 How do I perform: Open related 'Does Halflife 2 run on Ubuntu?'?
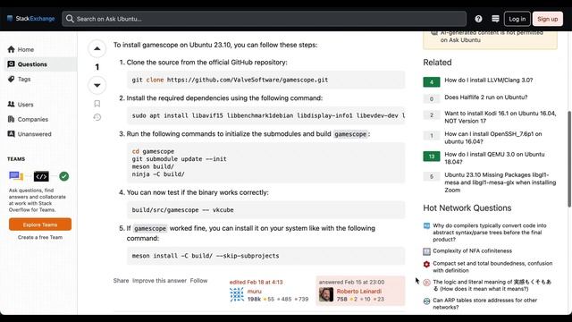(x=486, y=97)
